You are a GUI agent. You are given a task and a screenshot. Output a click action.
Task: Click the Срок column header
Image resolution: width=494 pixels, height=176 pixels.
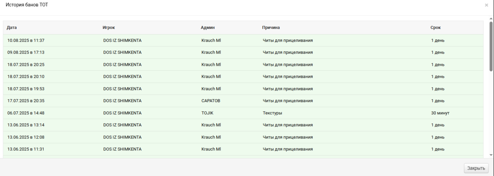pyautogui.click(x=436, y=28)
